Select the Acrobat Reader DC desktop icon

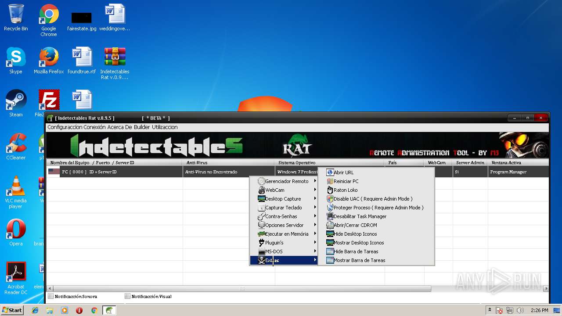16,278
